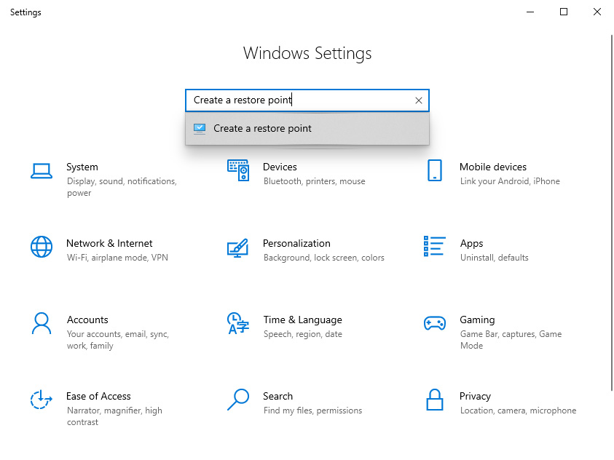Open the Network & Internet globe icon
The image size is (614, 460).
tap(42, 247)
